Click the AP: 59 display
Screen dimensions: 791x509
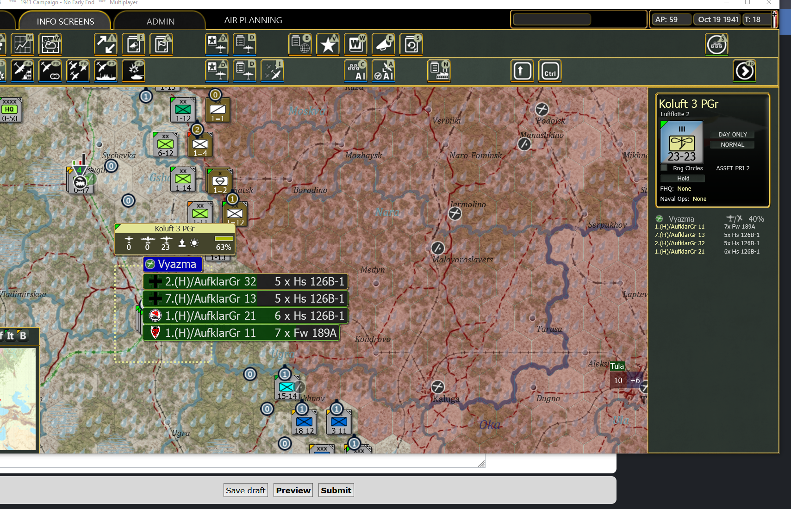pyautogui.click(x=671, y=19)
